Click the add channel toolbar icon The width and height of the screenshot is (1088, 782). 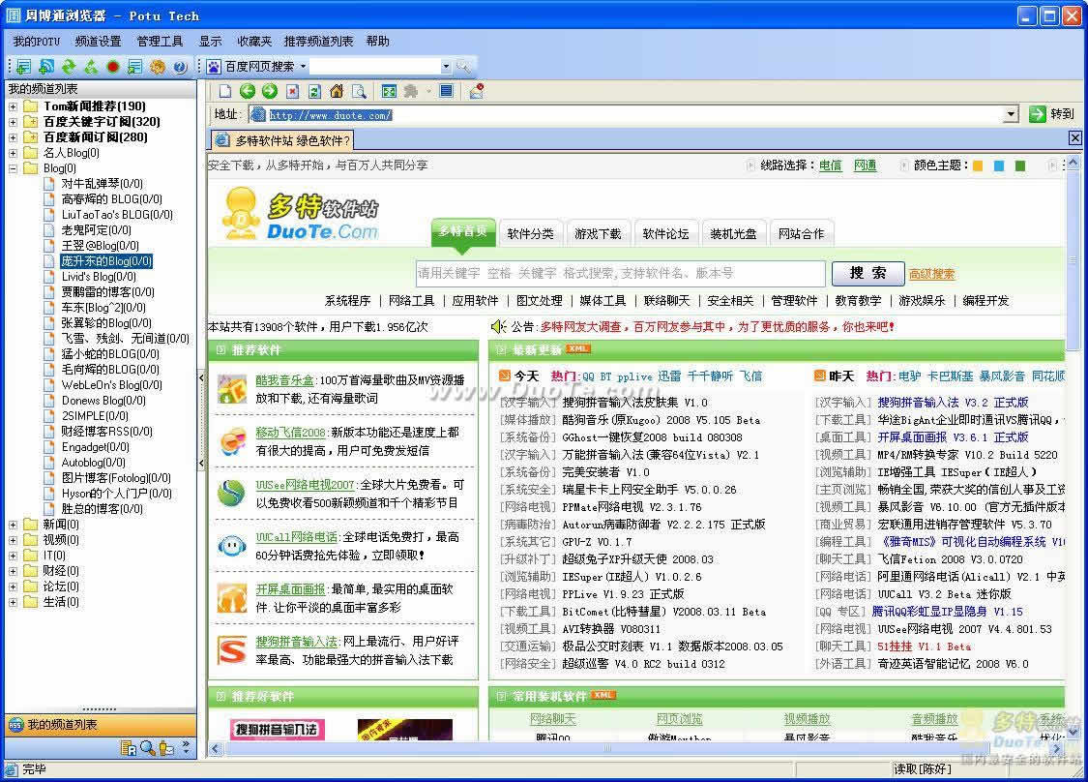[23, 67]
